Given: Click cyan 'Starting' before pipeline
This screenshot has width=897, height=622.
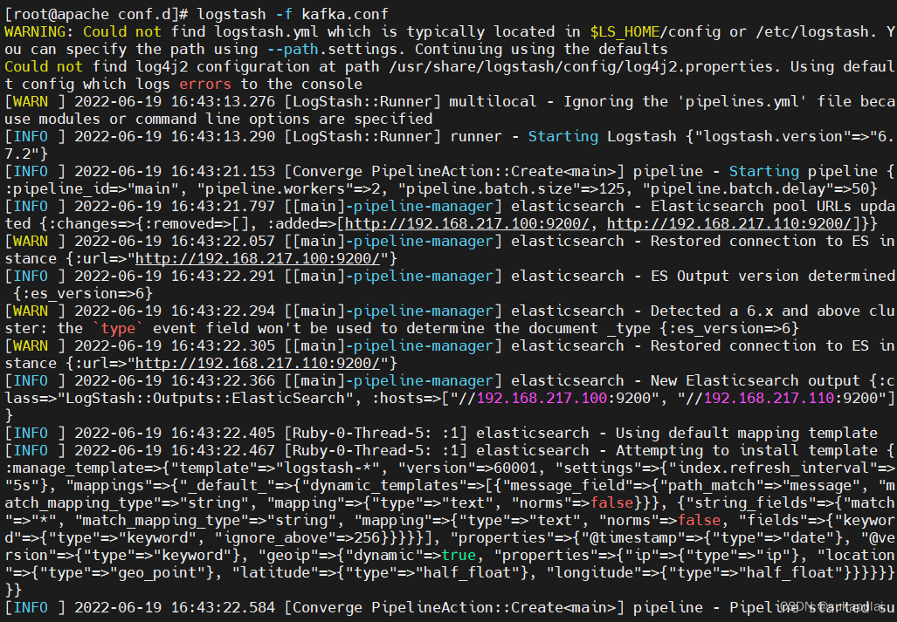Looking at the screenshot, I should [x=763, y=171].
